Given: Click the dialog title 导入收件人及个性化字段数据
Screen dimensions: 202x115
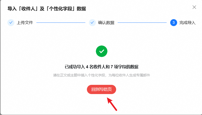Looking at the screenshot, I should [x=47, y=9].
